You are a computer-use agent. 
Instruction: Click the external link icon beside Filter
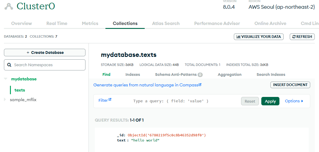pos(110,100)
